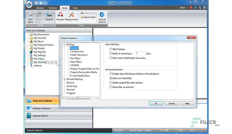
Task: Enable Notify if no backup in checkbox
Action: point(111,53)
